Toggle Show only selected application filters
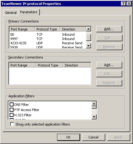This screenshot has height=144, width=133. point(12,124)
